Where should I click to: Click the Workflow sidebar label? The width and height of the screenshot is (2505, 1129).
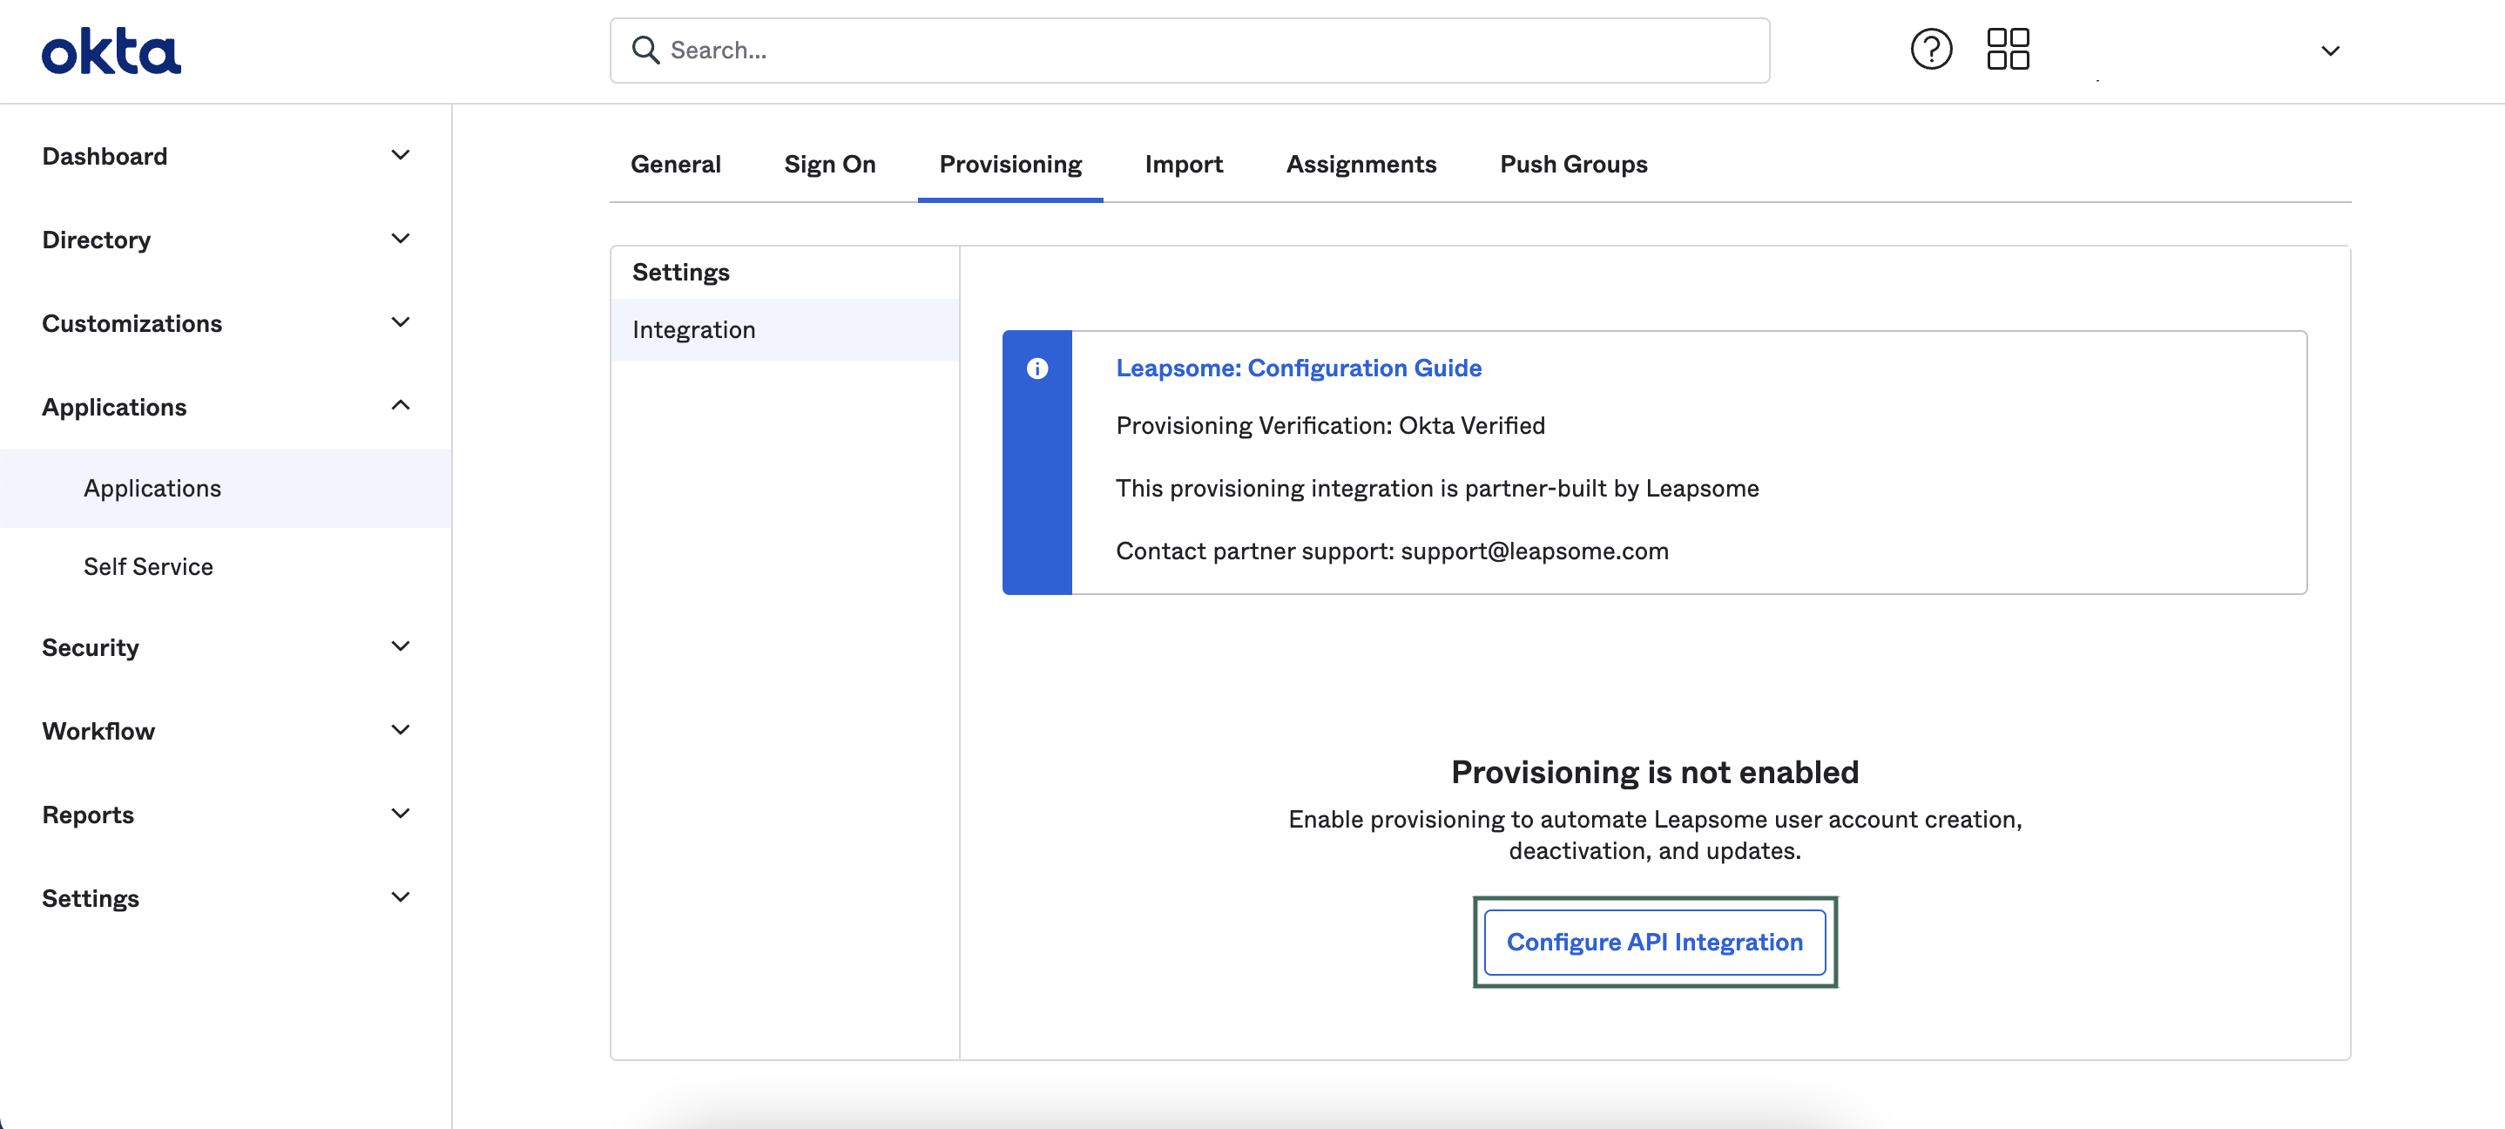pos(98,731)
